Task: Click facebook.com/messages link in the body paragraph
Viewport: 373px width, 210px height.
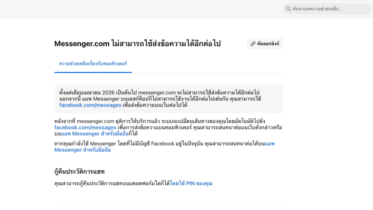Action: (x=85, y=127)
